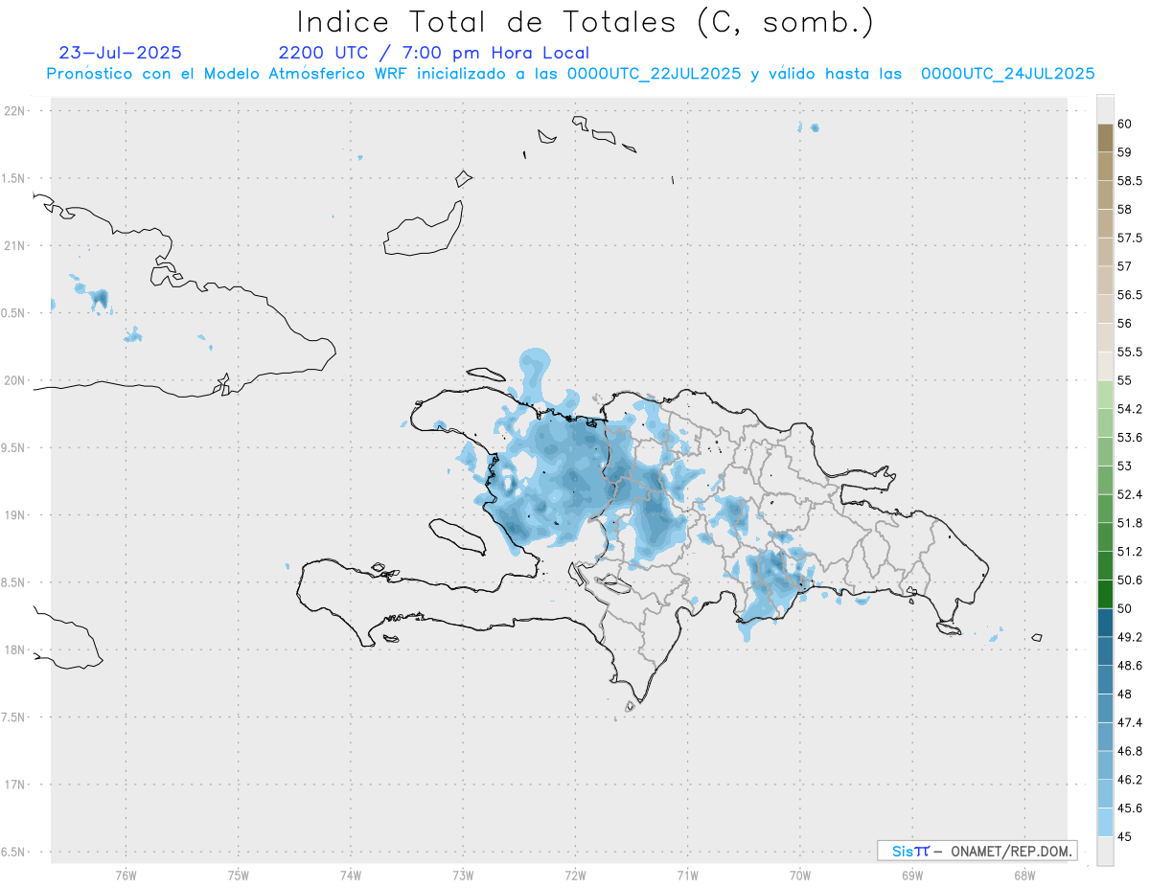Click the "58.5" colorbar label

point(1130,181)
